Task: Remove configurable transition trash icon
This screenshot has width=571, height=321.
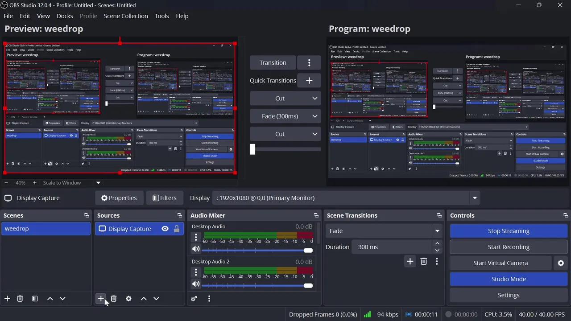Action: tap(424, 261)
